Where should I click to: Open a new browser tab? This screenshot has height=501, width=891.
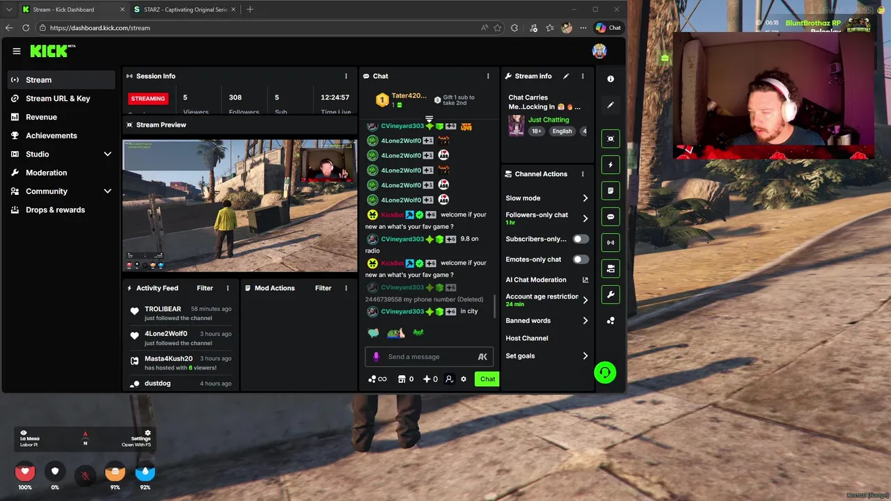(x=250, y=9)
